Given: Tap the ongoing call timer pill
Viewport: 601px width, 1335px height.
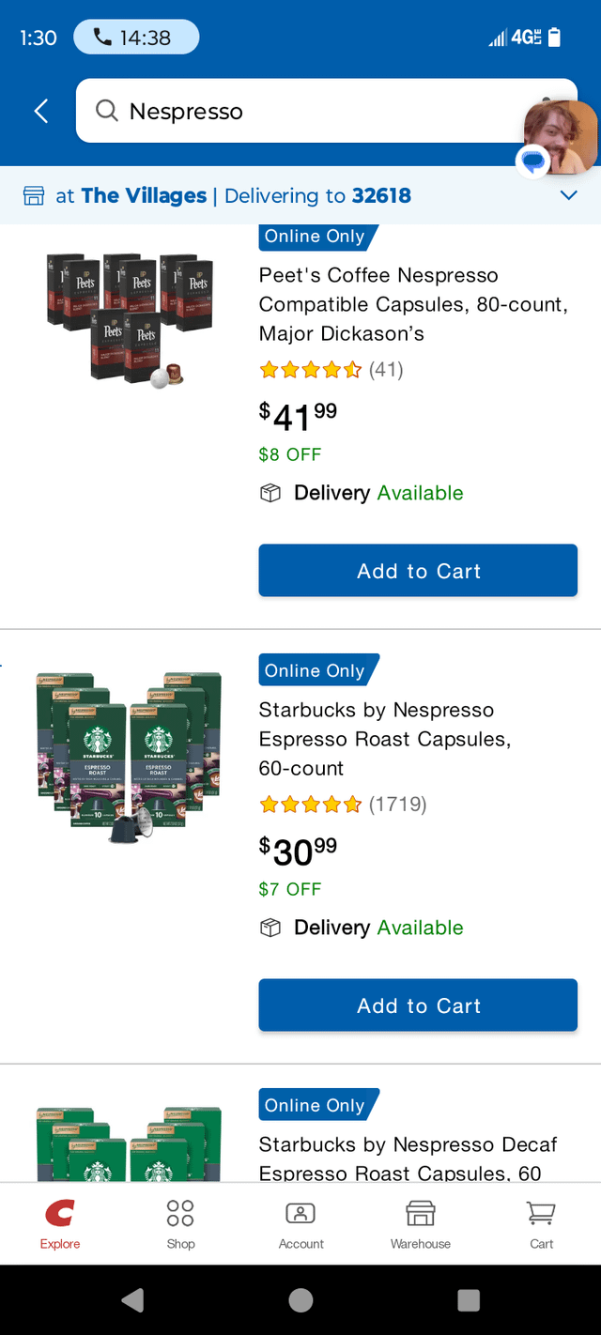Looking at the screenshot, I should [136, 38].
